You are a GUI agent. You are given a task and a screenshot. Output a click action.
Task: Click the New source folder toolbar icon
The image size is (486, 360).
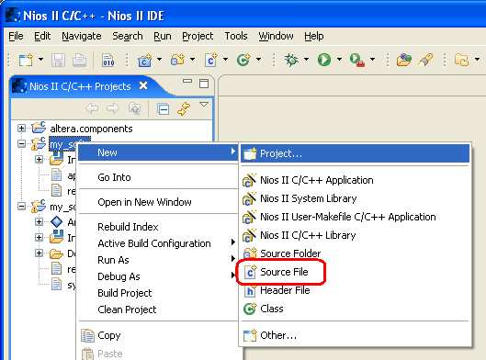click(x=177, y=60)
